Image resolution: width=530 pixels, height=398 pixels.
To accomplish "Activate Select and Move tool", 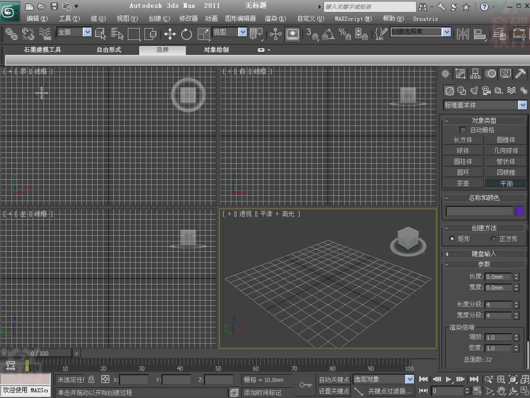I will pos(170,34).
